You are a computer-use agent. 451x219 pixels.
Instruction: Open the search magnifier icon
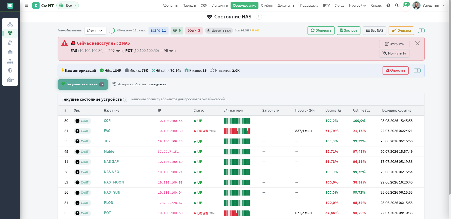click(x=397, y=5)
